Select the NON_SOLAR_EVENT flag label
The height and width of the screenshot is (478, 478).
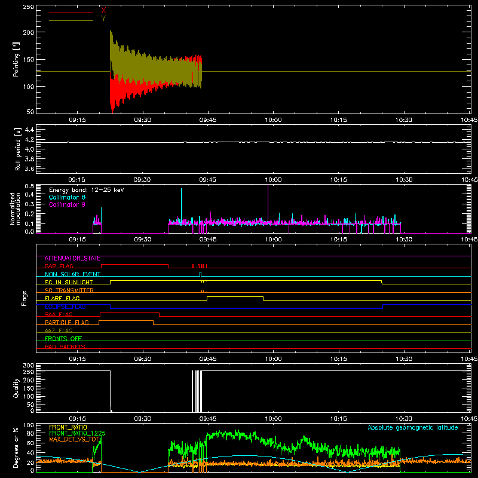coord(72,274)
